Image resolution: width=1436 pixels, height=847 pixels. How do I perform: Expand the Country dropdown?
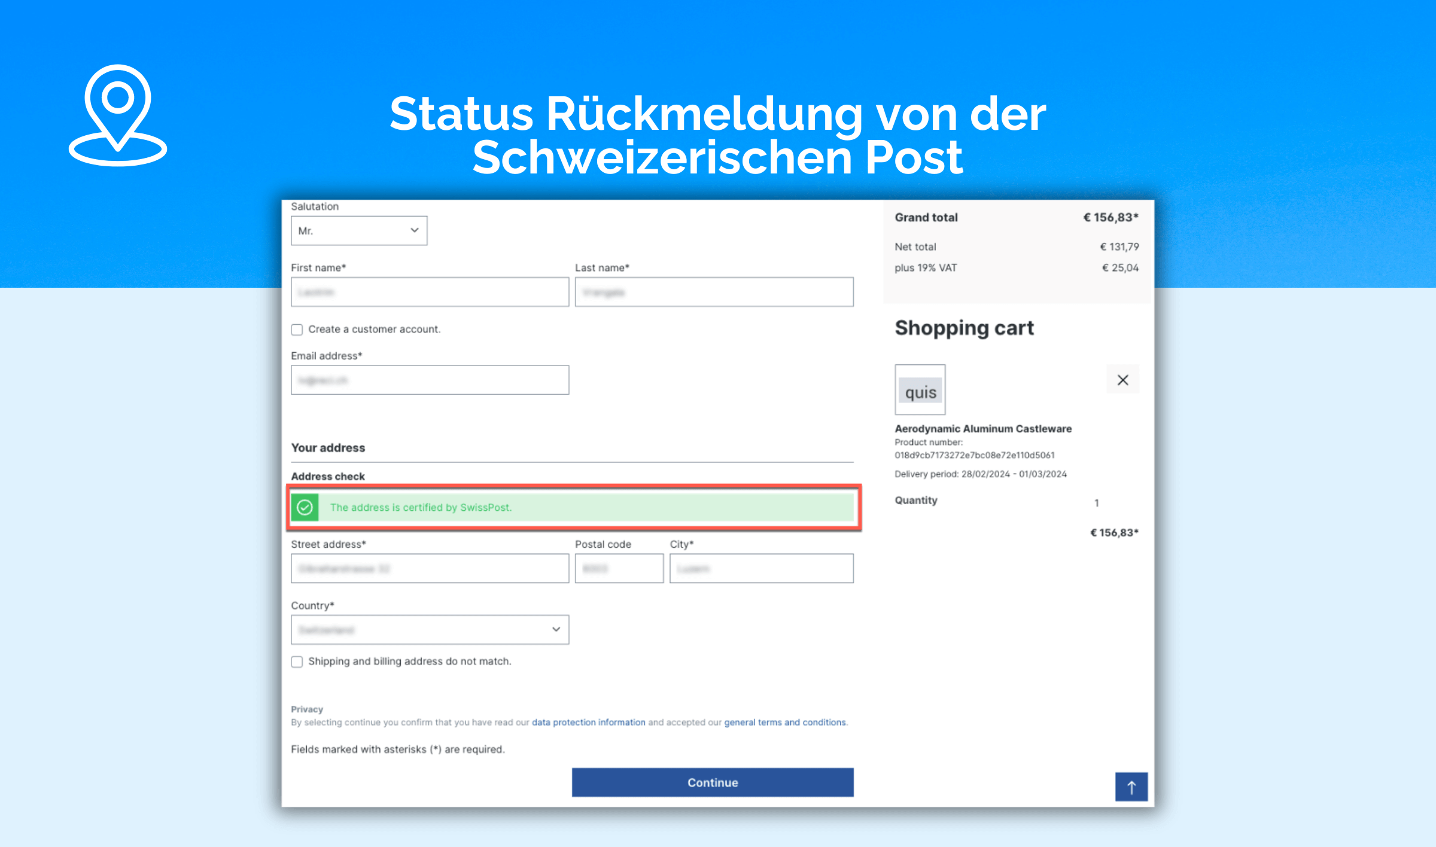point(430,630)
